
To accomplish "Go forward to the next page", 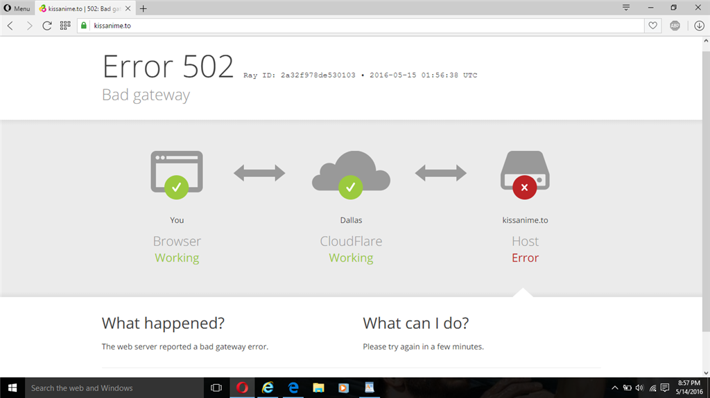I will point(29,26).
